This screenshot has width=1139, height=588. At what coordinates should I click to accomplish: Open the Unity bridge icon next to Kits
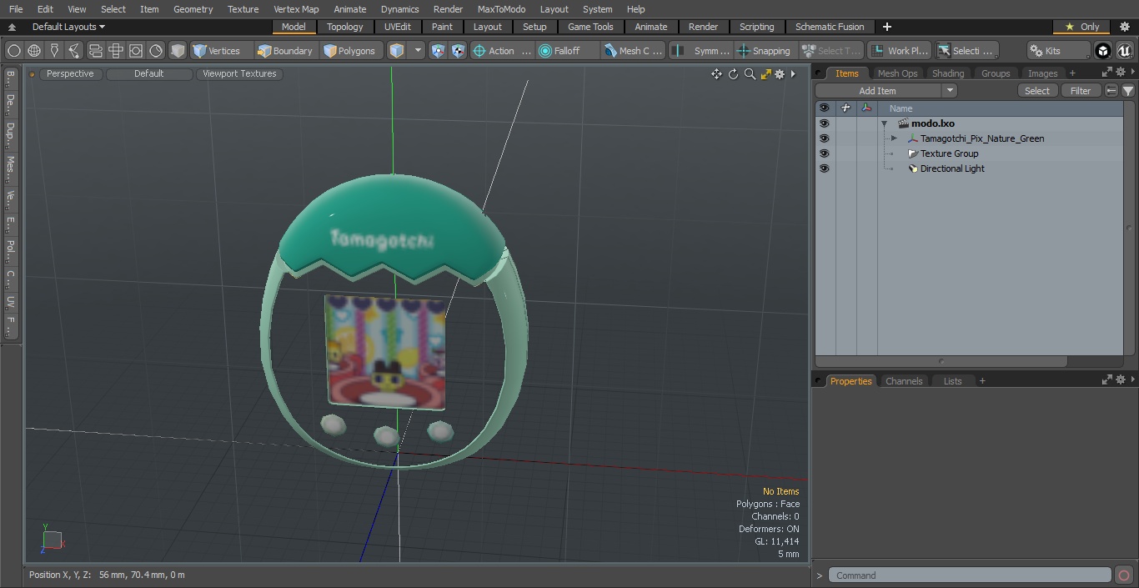tap(1103, 51)
